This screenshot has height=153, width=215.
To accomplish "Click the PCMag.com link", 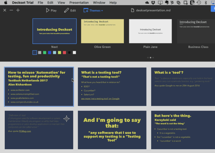I will tap(25, 131).
